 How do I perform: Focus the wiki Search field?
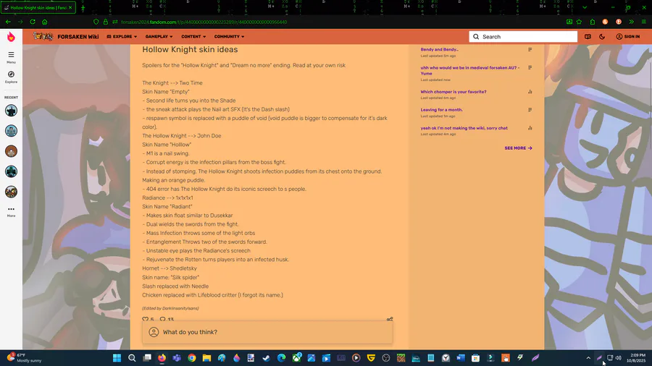(x=523, y=36)
